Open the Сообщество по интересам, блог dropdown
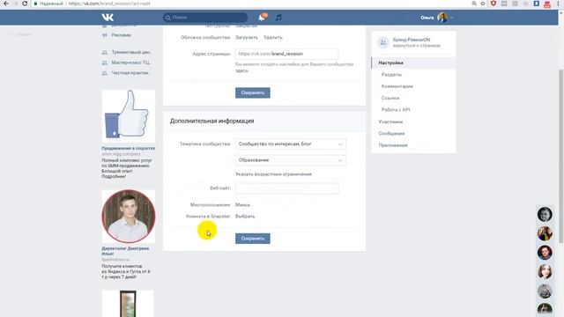 (x=291, y=144)
